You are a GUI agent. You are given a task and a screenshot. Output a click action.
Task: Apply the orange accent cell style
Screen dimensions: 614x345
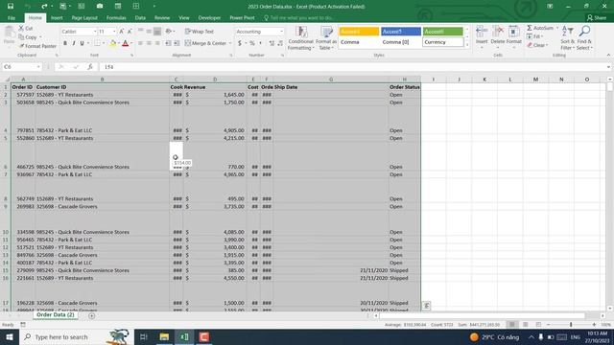point(359,32)
